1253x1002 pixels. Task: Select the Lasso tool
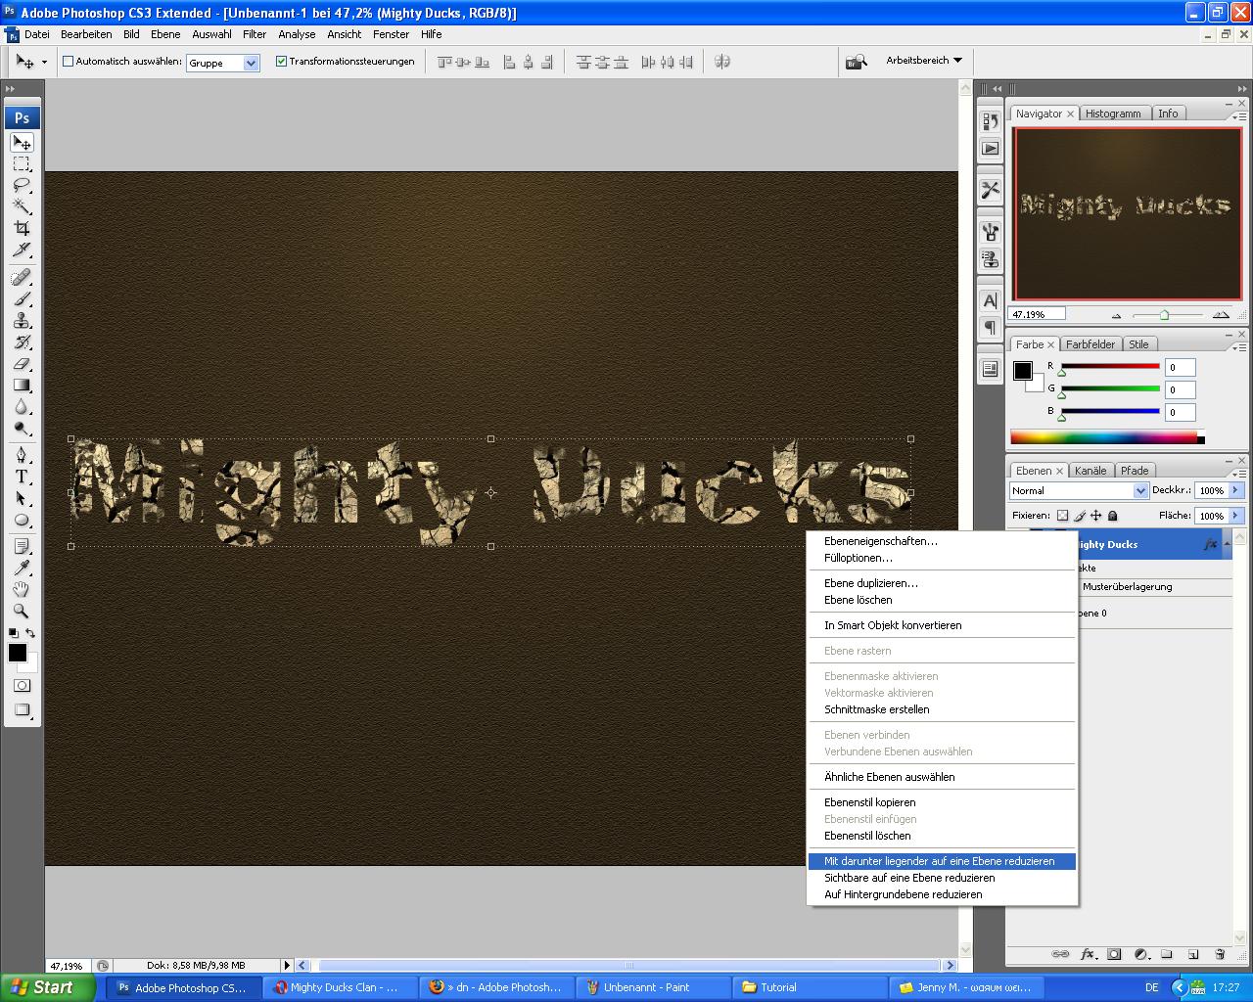point(22,185)
